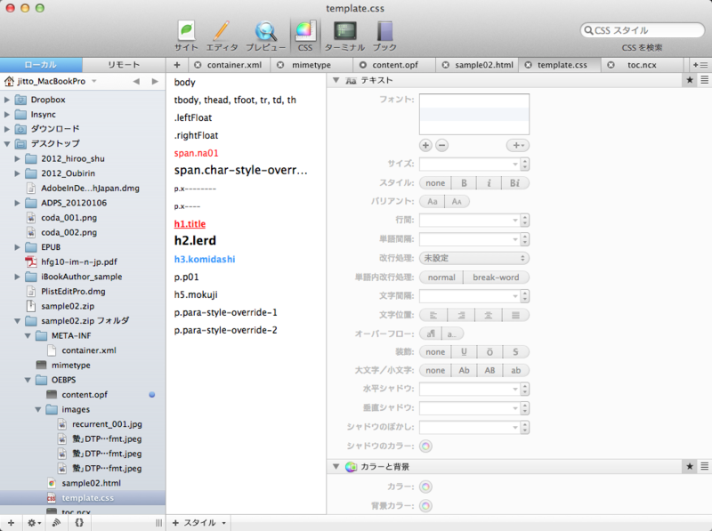Apply underline (U) decoration
The width and height of the screenshot is (712, 531).
[464, 351]
